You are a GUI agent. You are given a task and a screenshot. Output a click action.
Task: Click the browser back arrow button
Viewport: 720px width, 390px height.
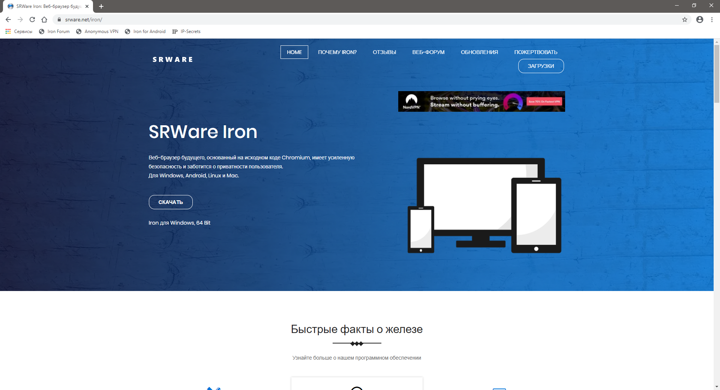point(8,19)
